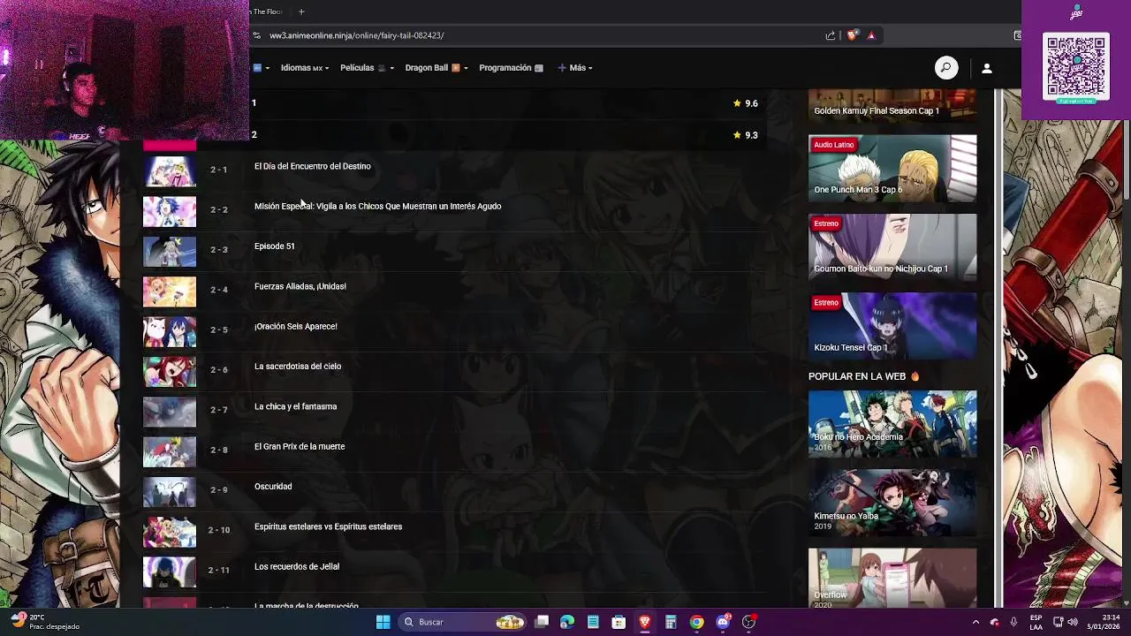Open Kizoku Tensei Cap 1 card

tap(892, 326)
